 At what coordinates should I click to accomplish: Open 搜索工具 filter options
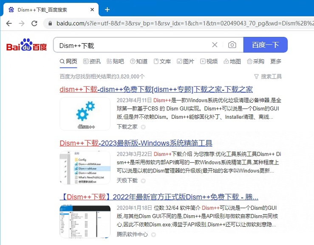[268, 77]
